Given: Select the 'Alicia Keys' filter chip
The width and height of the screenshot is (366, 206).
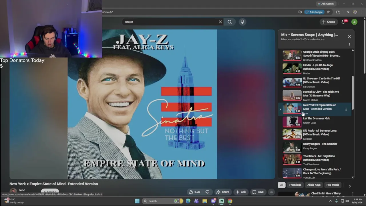Looking at the screenshot, I should [314, 185].
